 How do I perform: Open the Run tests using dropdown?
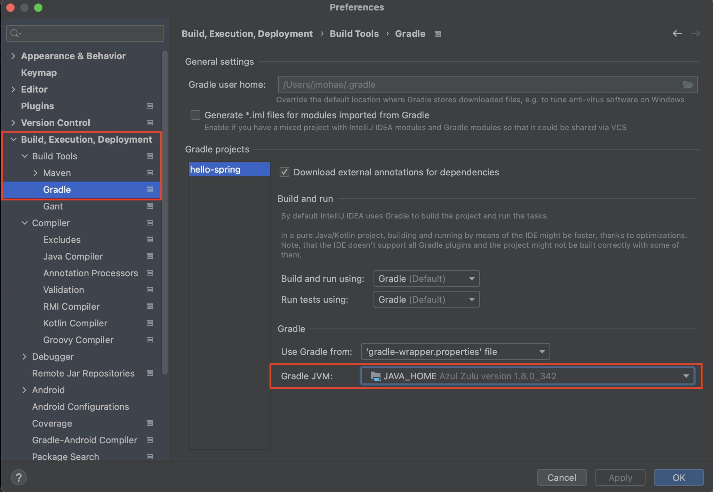point(426,300)
